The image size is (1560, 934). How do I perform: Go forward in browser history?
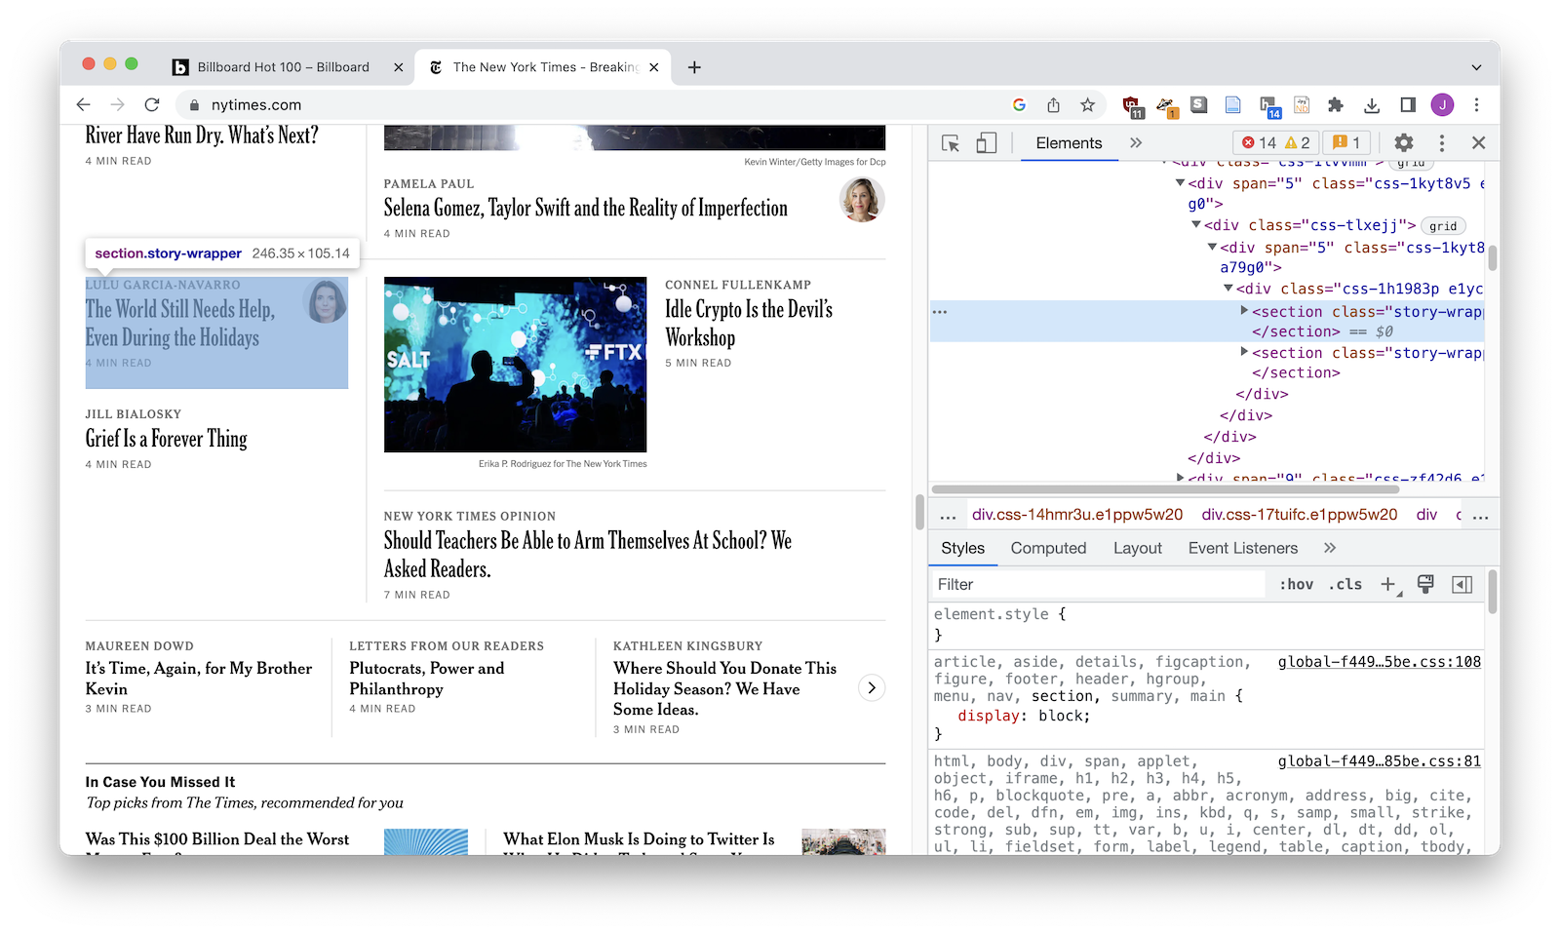pos(118,105)
